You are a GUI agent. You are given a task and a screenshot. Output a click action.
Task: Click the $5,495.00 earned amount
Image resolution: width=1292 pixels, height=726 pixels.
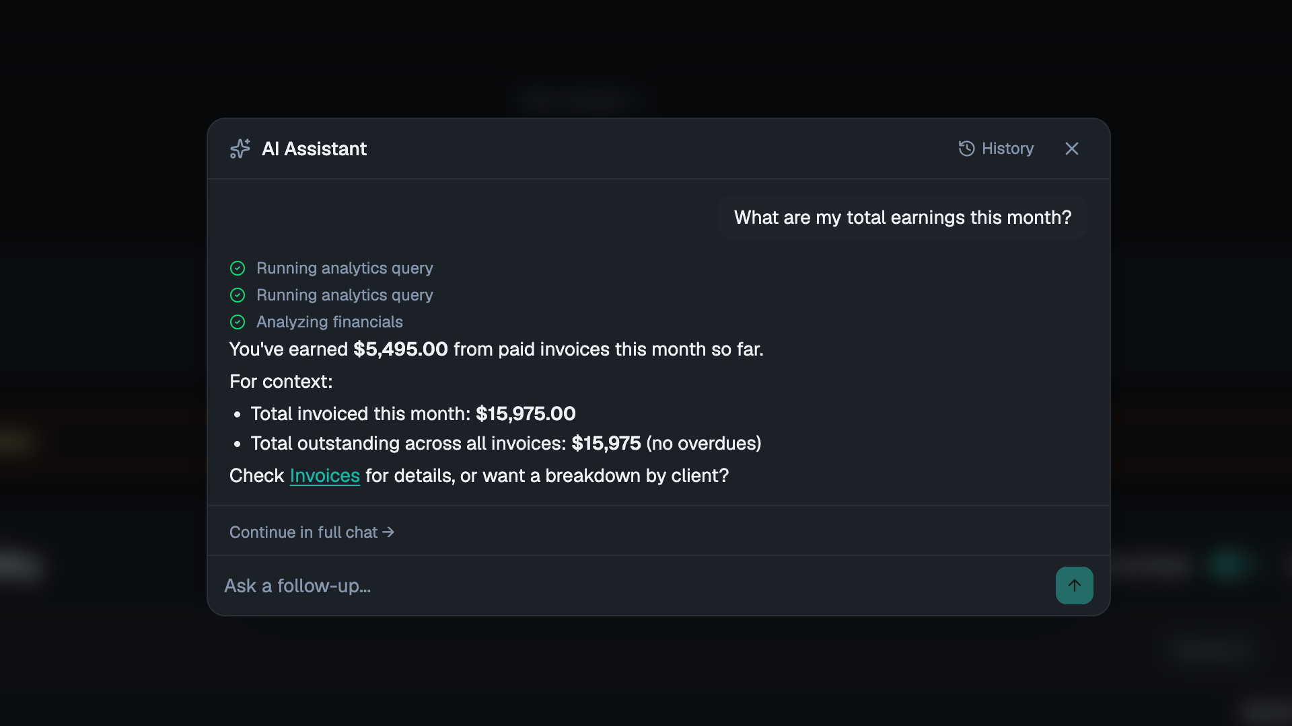(x=400, y=350)
